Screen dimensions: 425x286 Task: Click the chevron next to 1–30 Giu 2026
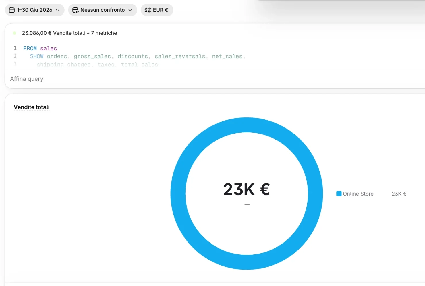coord(58,10)
